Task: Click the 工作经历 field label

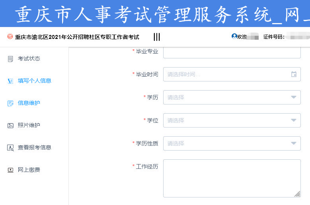Action: point(147,166)
